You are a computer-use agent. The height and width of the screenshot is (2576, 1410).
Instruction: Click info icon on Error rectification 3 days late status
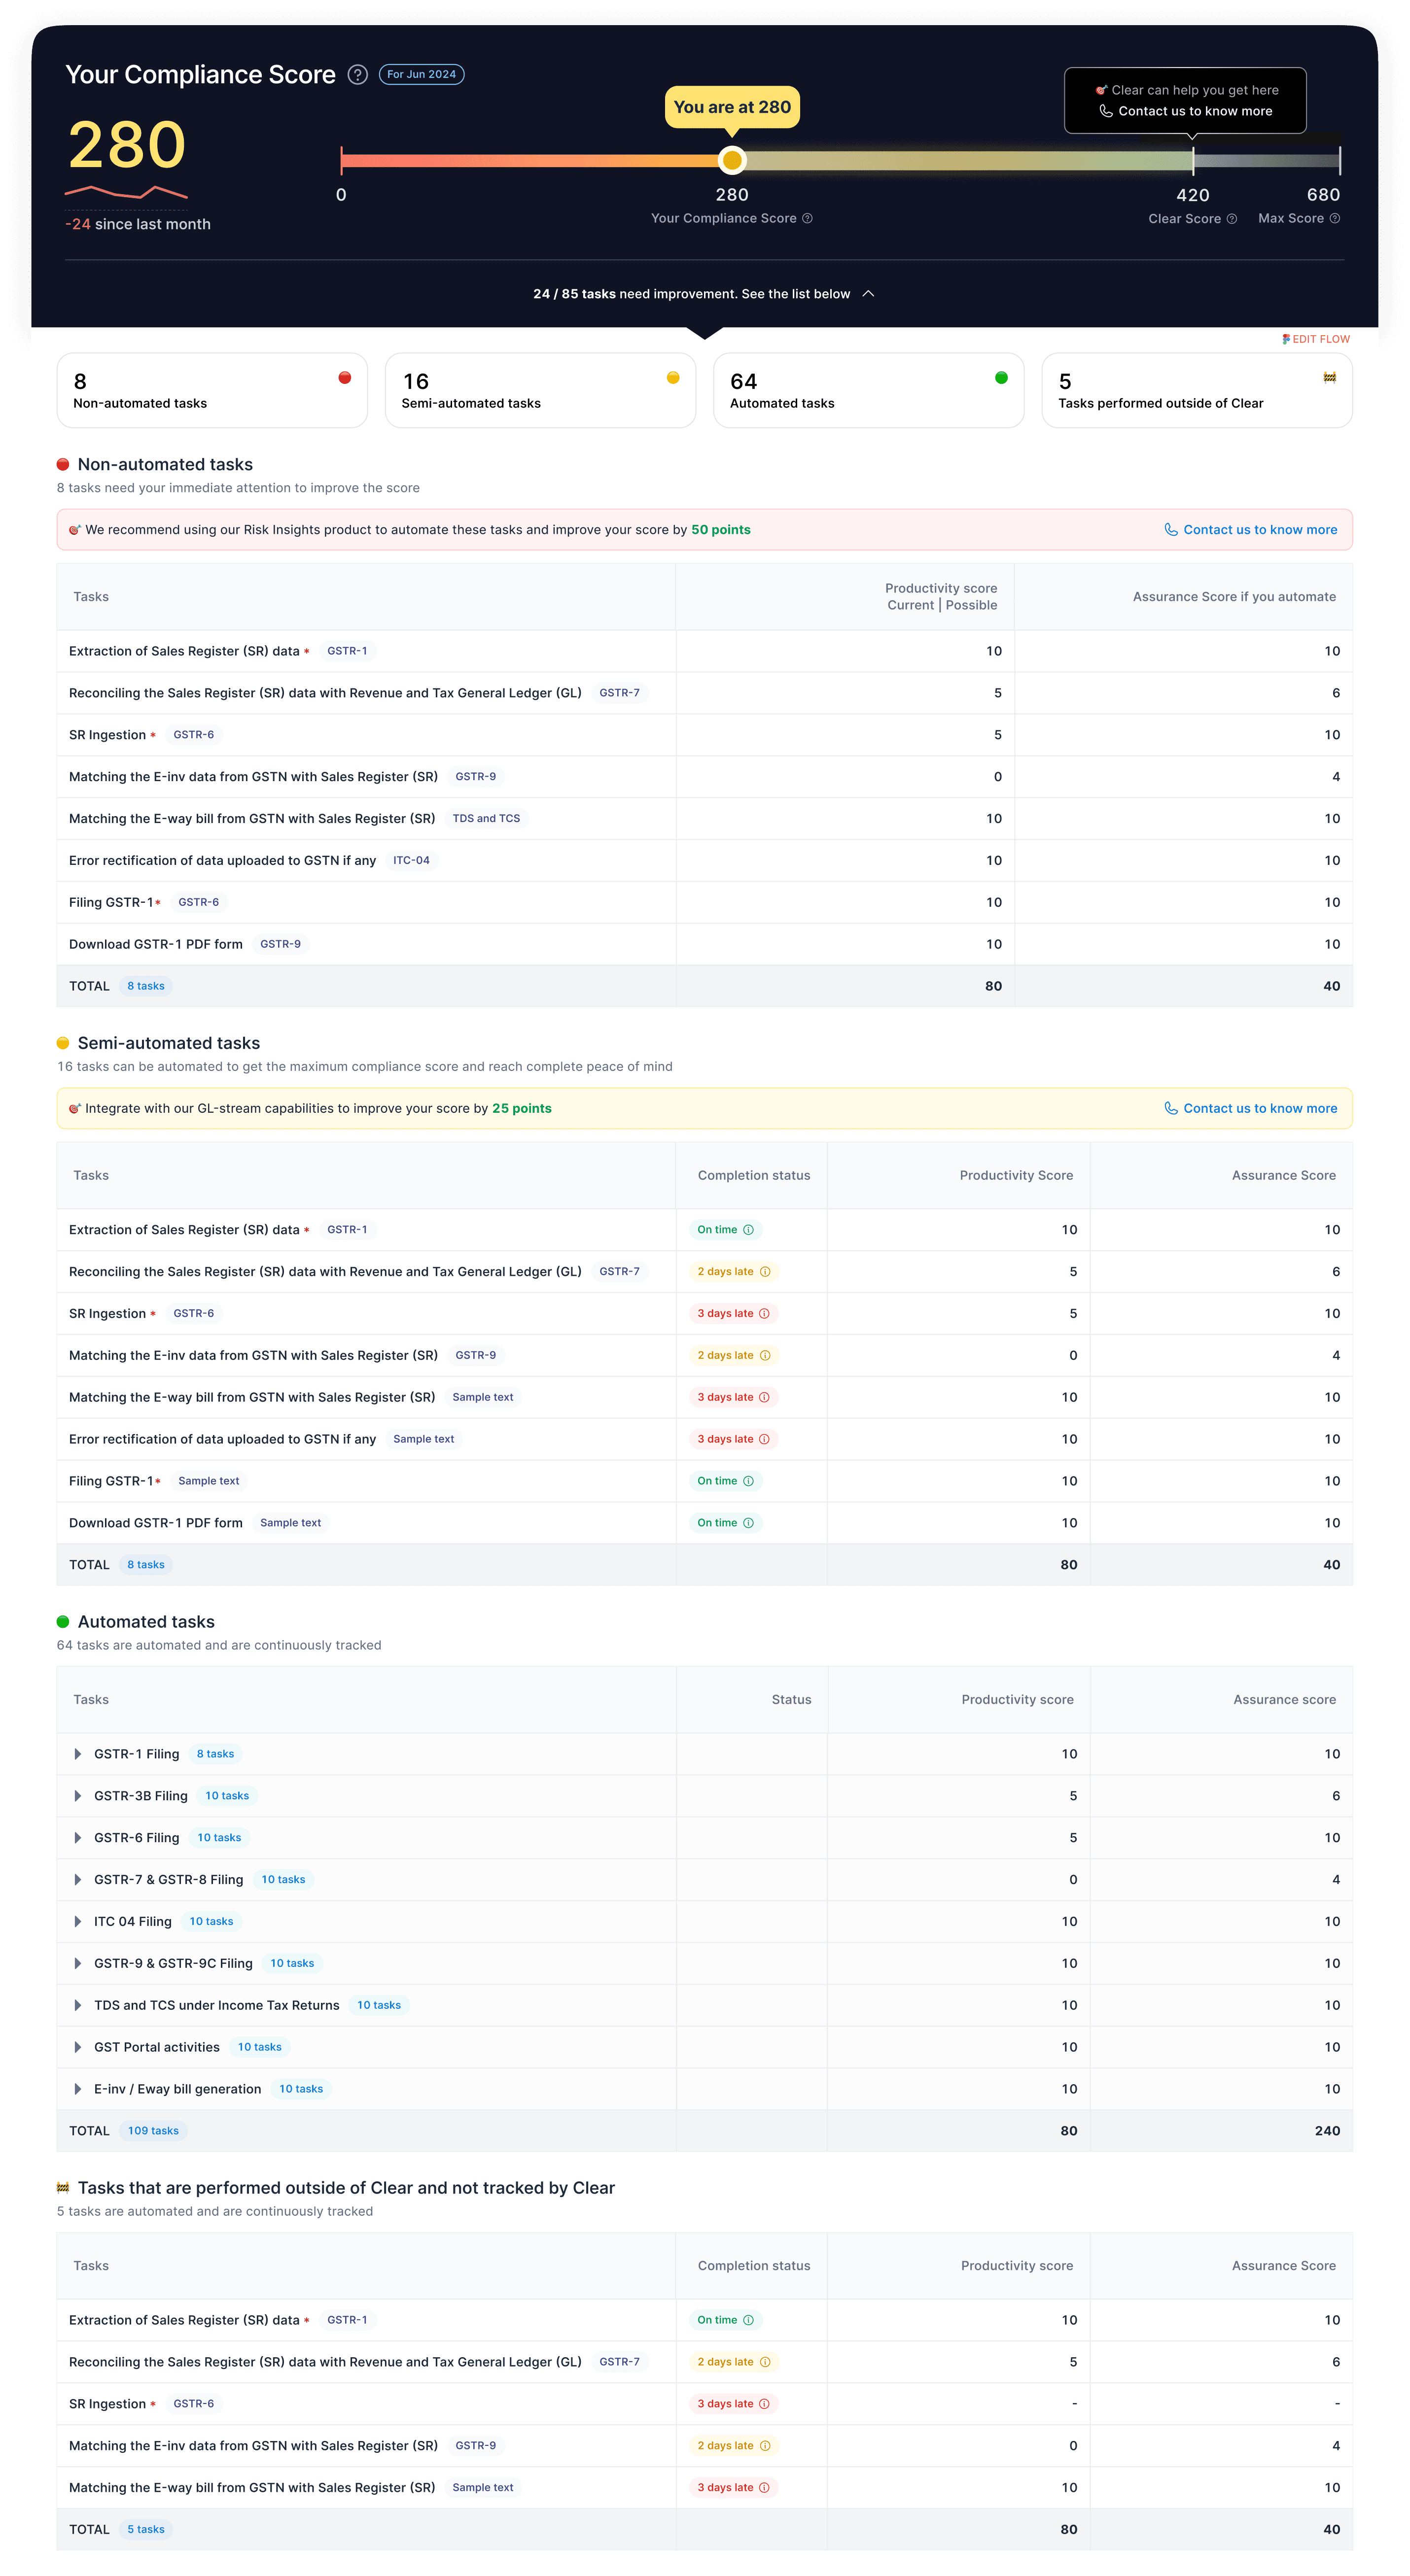point(765,1440)
